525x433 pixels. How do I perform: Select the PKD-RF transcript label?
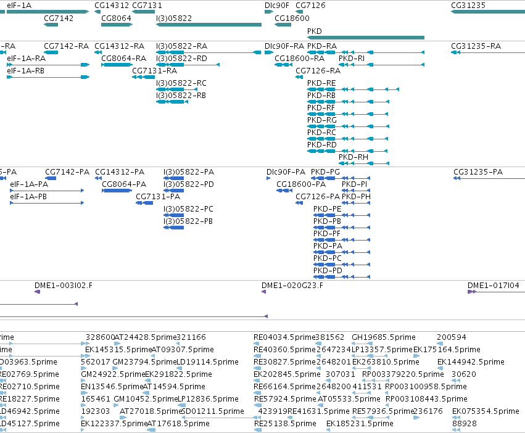point(321,108)
